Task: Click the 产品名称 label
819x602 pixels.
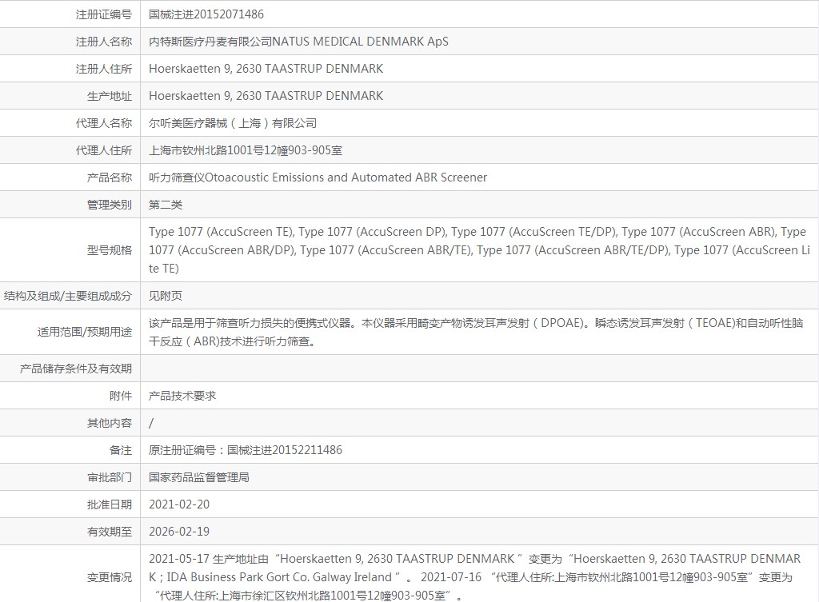Action: (x=110, y=177)
